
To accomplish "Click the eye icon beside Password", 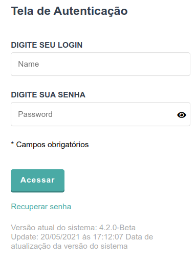I will (x=182, y=115).
